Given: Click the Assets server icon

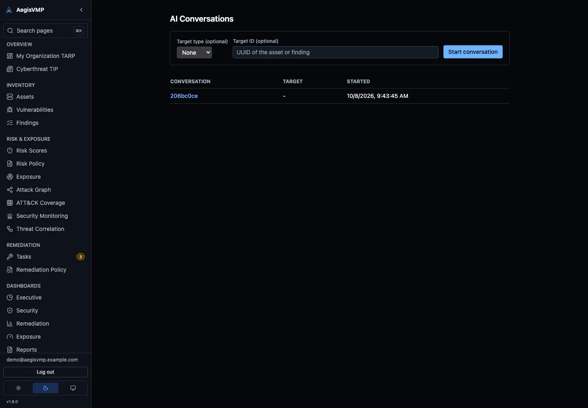Looking at the screenshot, I should [10, 97].
